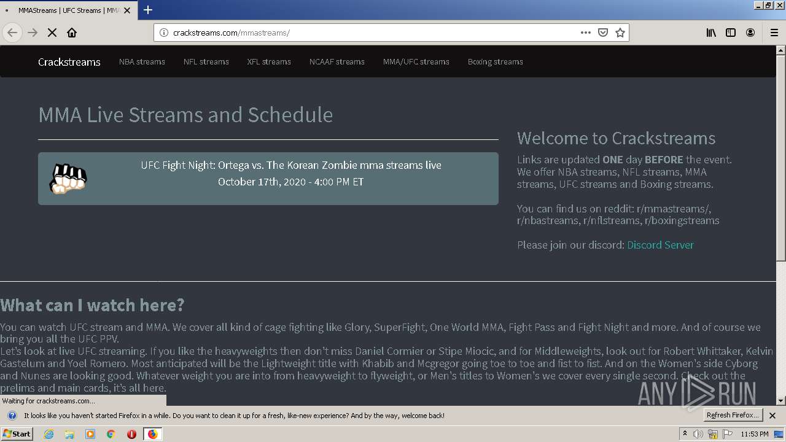Open the UFC Fight Night Ortega stream card
Viewport: 786px width, 442px height.
[268, 179]
